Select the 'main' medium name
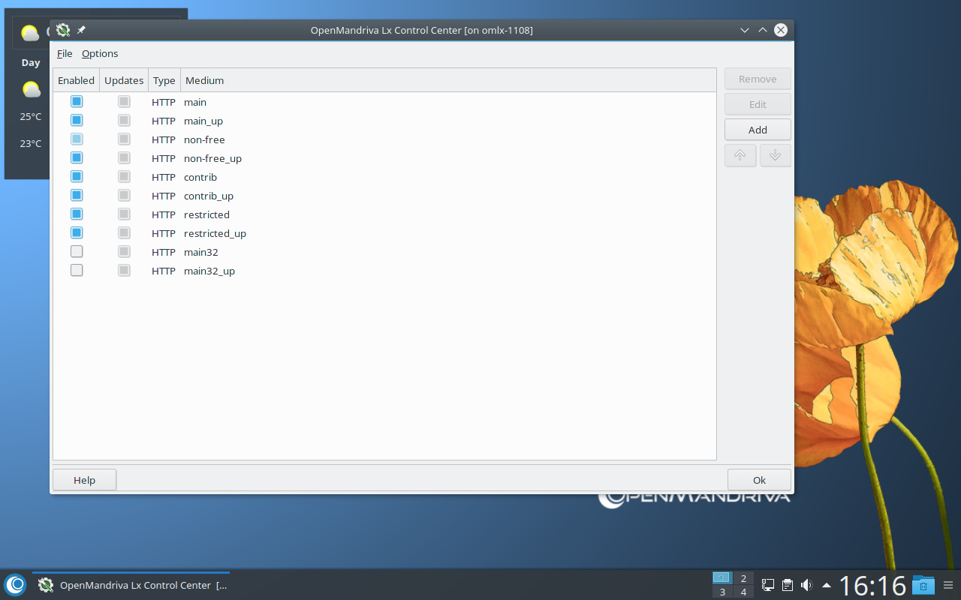Viewport: 961px width, 600px height. [x=195, y=102]
